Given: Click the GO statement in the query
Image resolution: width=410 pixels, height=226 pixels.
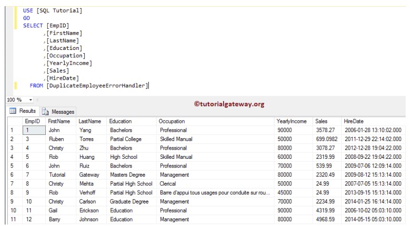Looking at the screenshot, I should 26,18.
